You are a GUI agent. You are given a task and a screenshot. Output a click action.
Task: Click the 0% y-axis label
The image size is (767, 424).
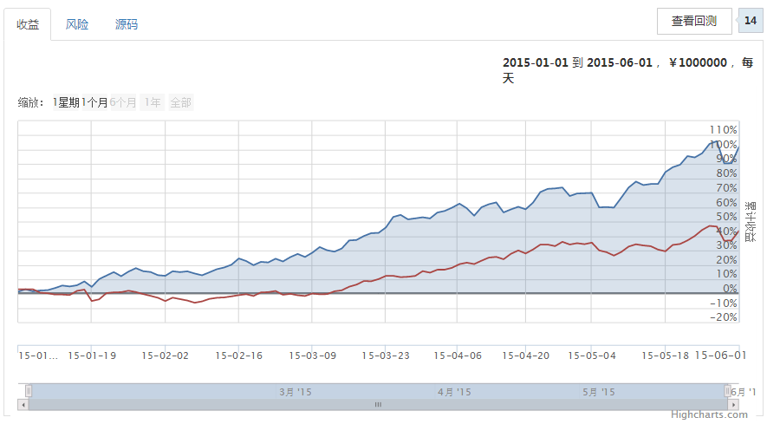click(730, 289)
